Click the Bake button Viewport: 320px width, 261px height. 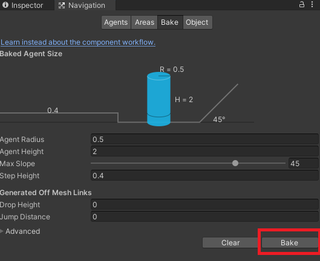click(289, 243)
